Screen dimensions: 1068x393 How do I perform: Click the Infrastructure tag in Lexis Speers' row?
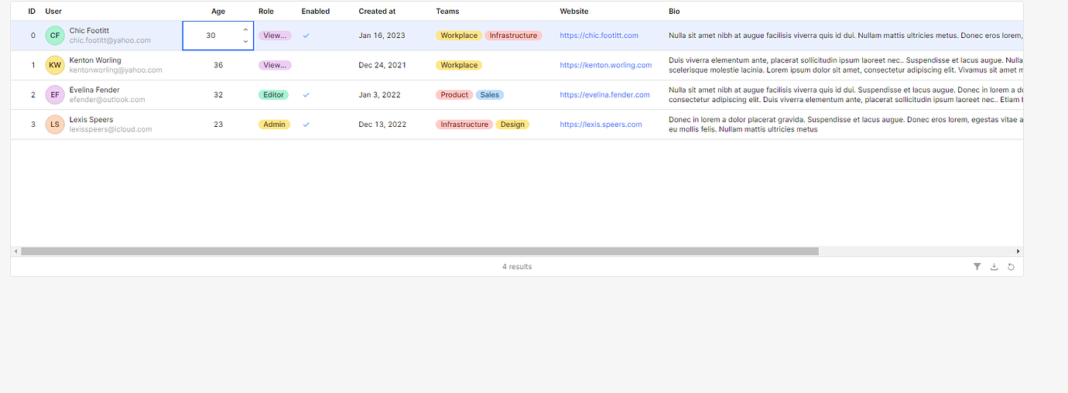point(464,125)
